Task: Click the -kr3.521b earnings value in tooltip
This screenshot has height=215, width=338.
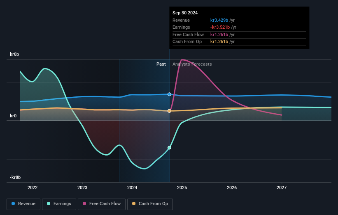Action: tap(220, 27)
